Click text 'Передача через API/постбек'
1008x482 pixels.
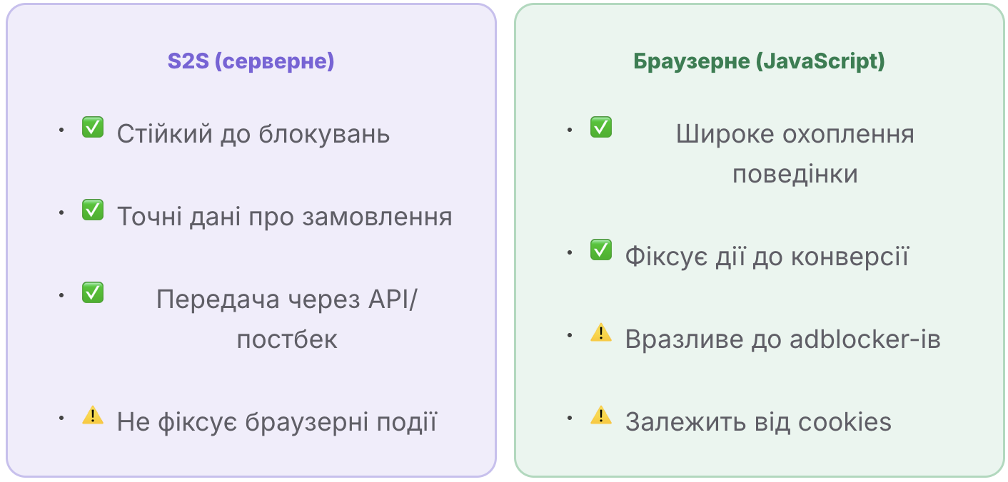tap(287, 319)
